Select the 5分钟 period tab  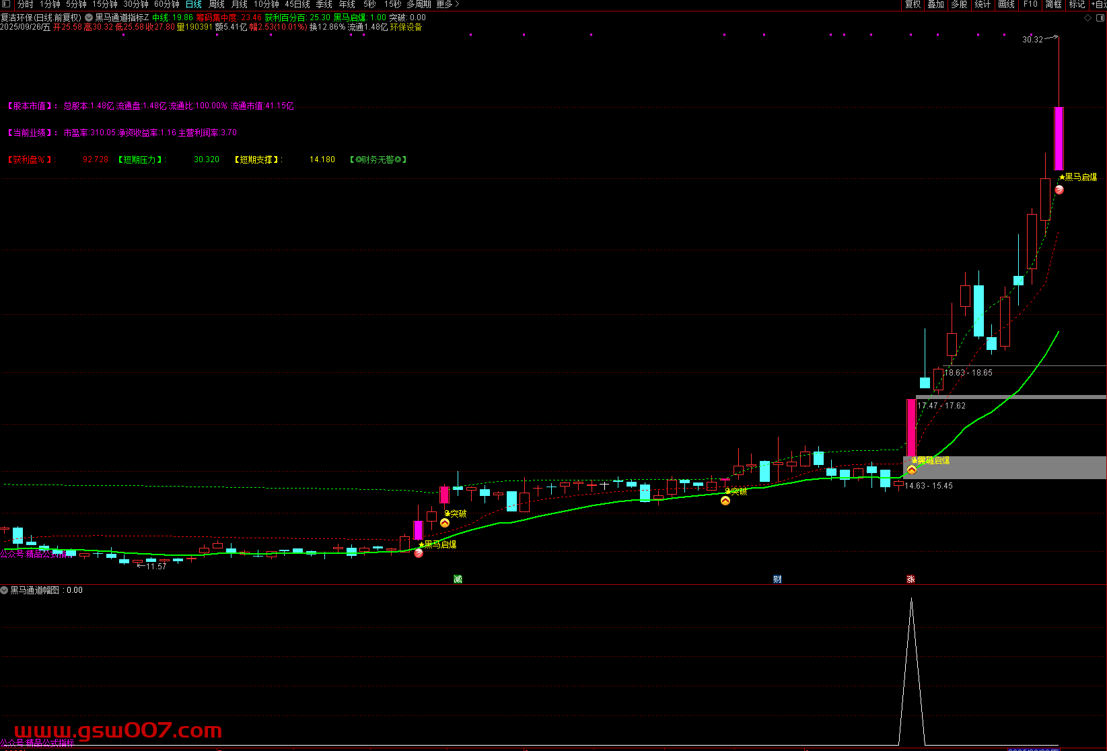pos(76,4)
